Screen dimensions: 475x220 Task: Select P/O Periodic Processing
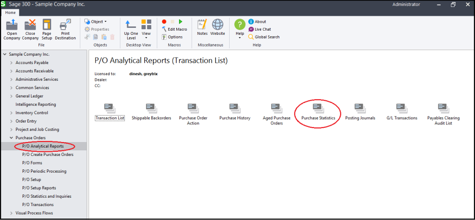[x=44, y=171]
